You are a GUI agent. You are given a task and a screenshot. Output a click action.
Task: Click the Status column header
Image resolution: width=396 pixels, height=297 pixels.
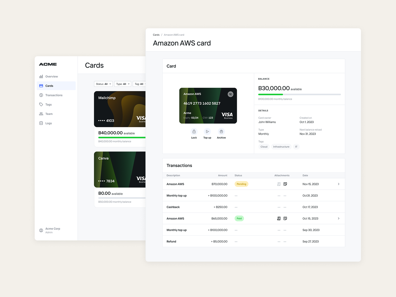point(238,175)
